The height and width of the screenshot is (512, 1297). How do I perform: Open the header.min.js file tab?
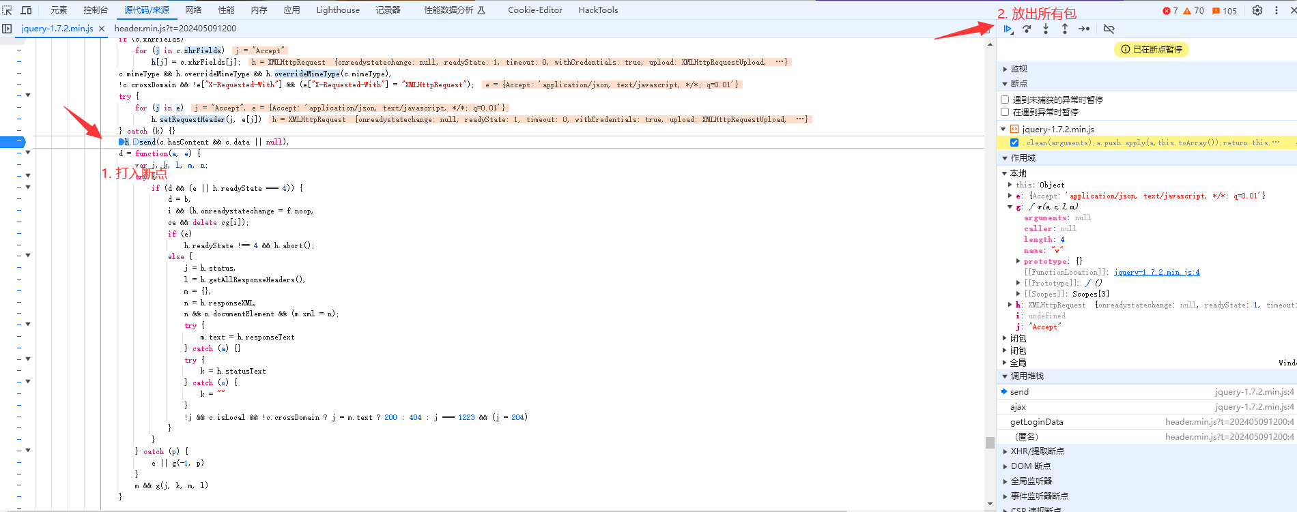(x=175, y=29)
